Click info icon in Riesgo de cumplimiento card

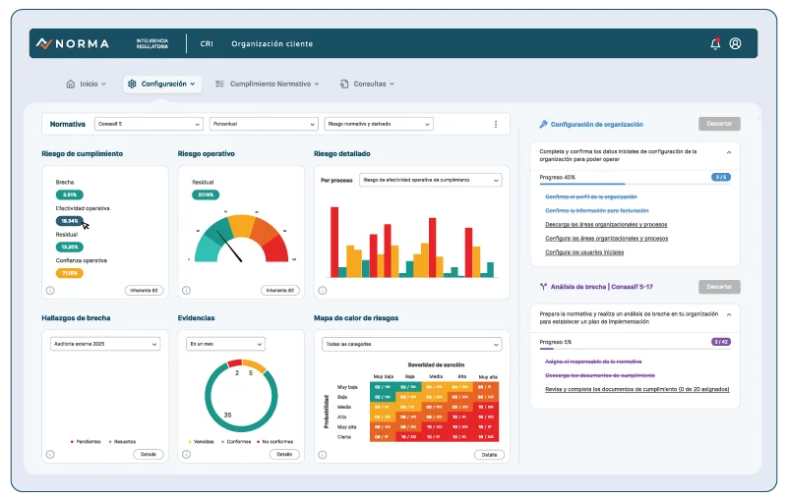click(x=50, y=290)
